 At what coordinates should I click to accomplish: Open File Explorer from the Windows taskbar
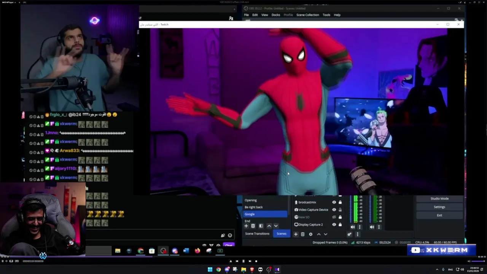click(243, 269)
